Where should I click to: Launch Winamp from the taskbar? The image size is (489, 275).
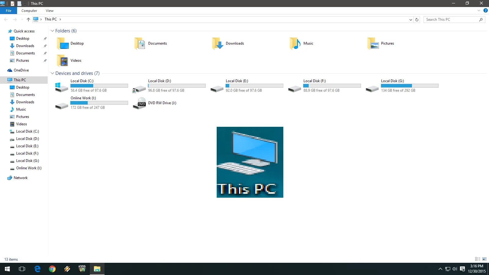tap(67, 269)
